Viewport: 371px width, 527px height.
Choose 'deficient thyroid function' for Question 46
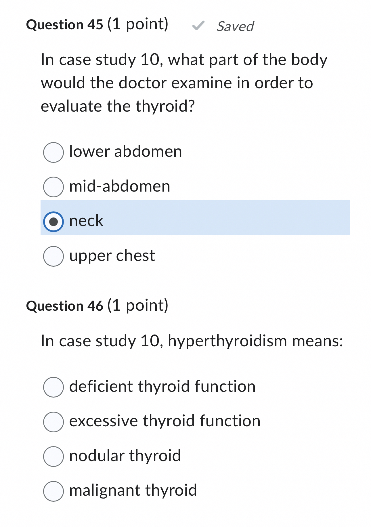pos(53,387)
